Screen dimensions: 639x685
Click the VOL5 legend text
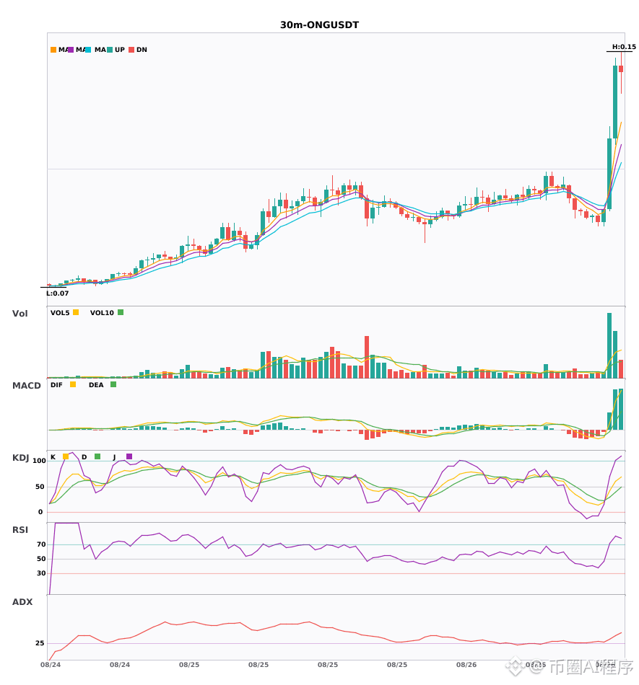coord(60,313)
